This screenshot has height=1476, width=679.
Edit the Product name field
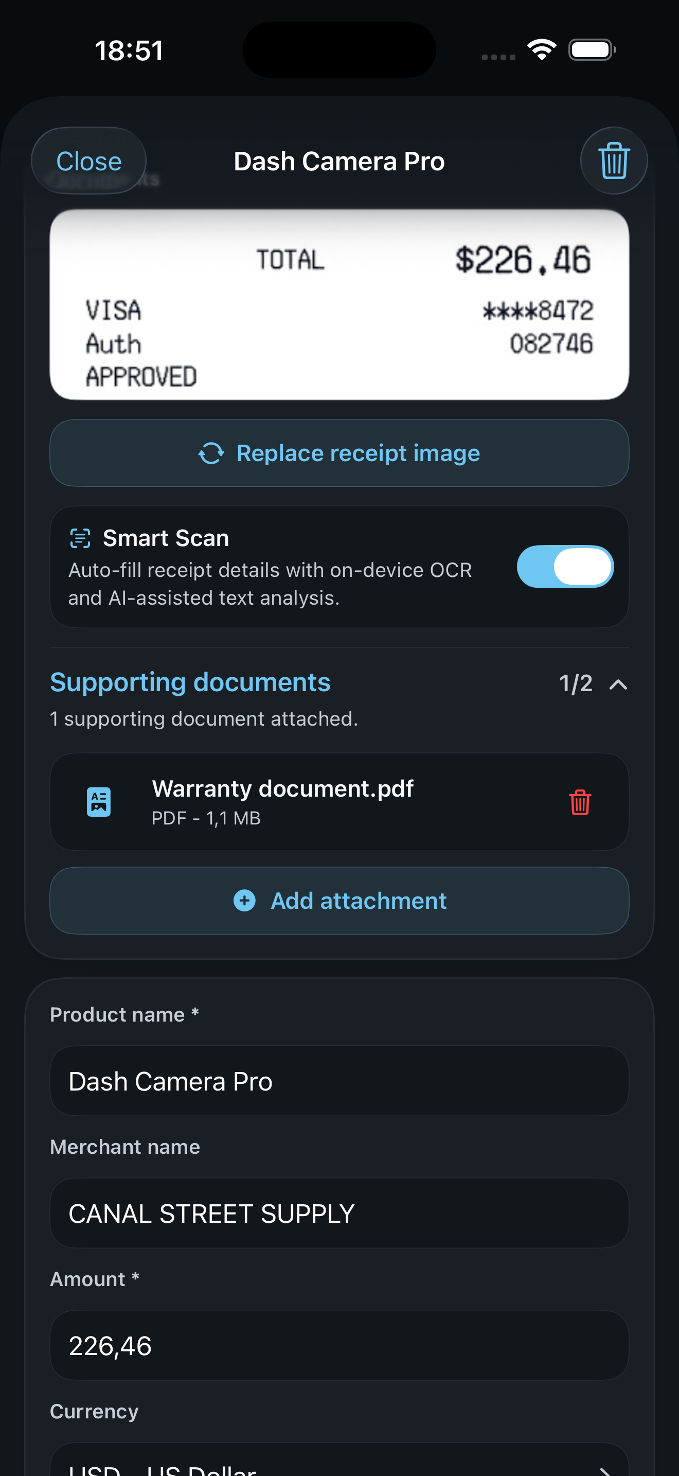pos(339,1081)
